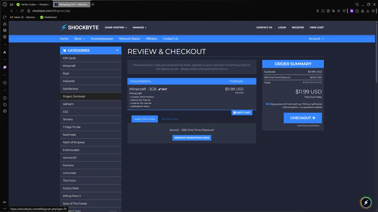Image resolution: width=378 pixels, height=212 pixels.
Task: Expand the Game Hosting dropdown
Action: pyautogui.click(x=116, y=27)
